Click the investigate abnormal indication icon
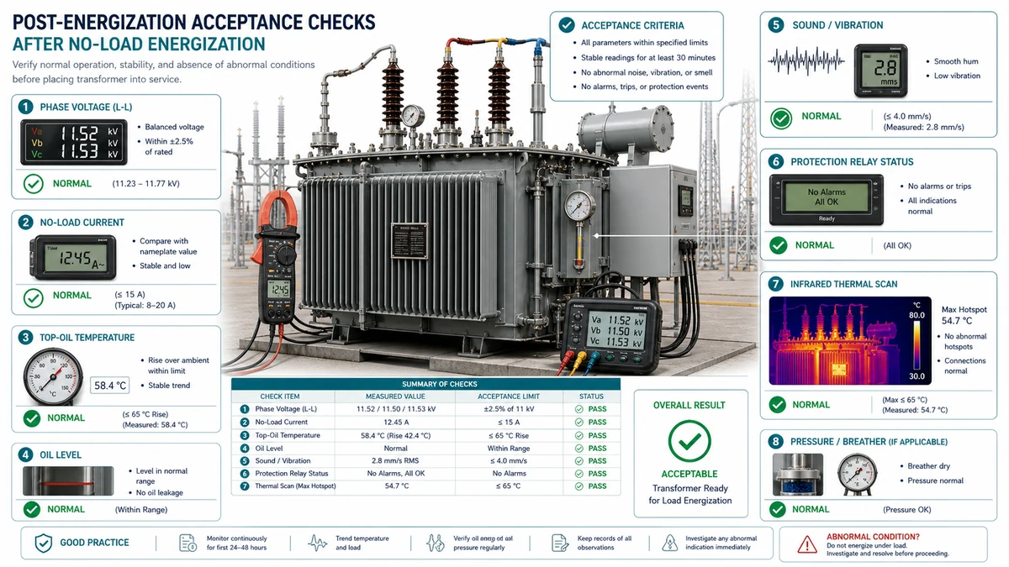This screenshot has width=1009, height=567. 670,543
